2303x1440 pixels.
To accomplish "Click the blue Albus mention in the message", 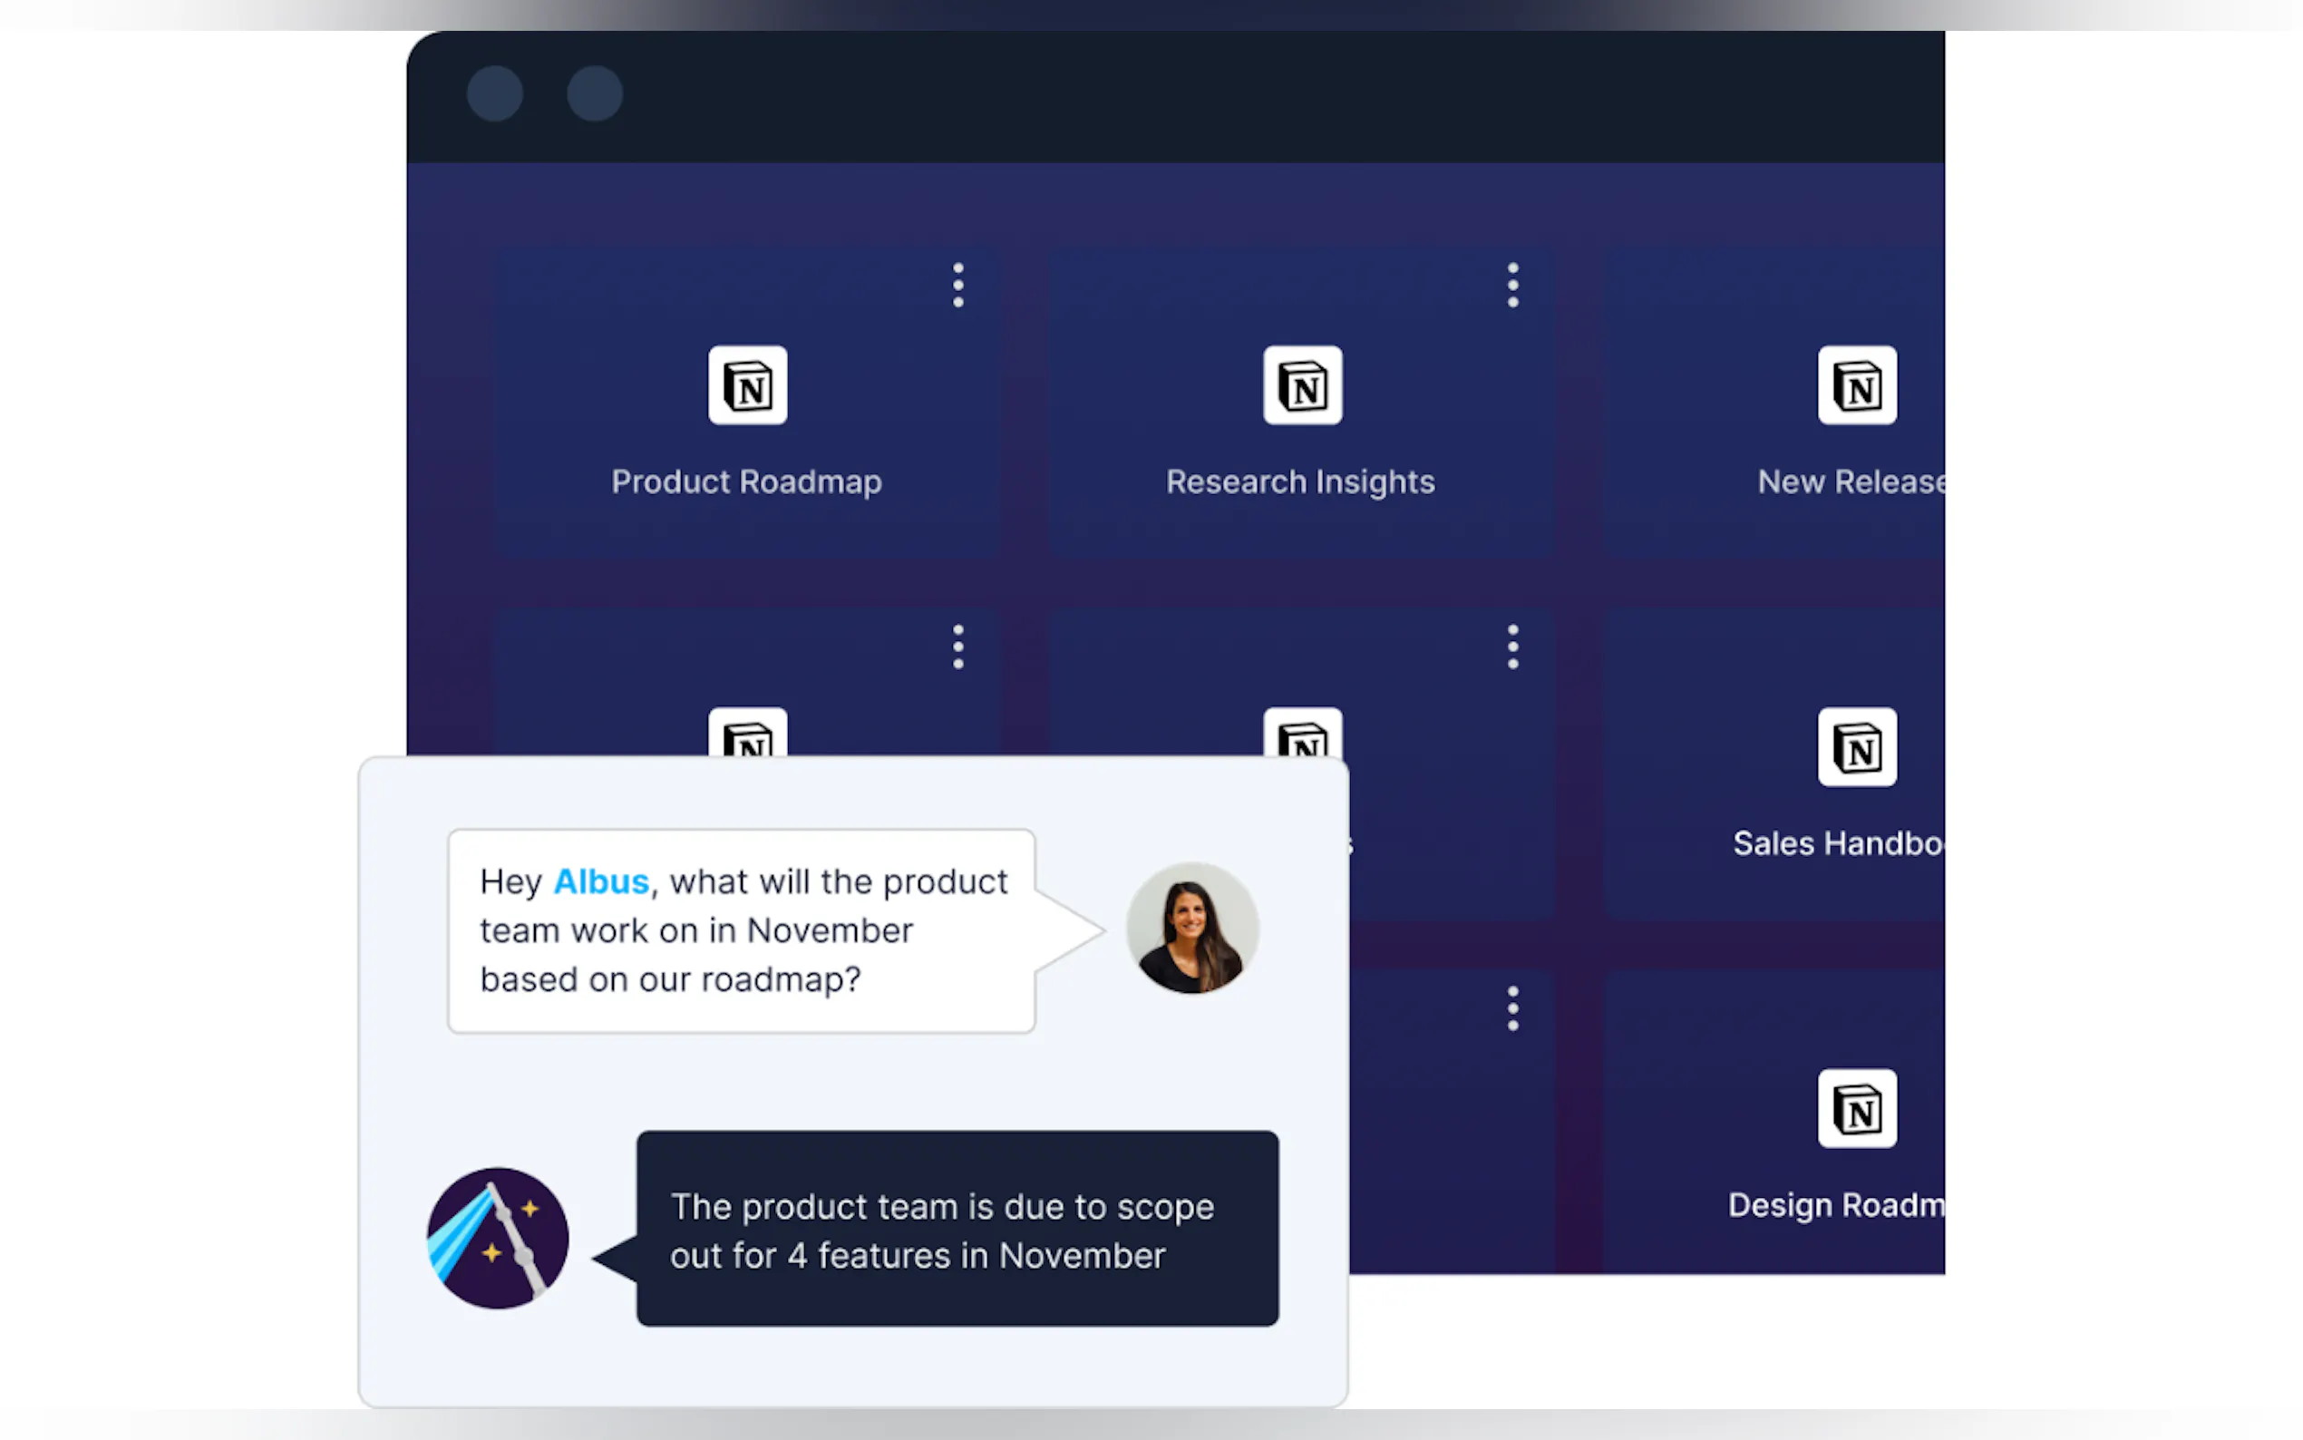I will pos(601,882).
